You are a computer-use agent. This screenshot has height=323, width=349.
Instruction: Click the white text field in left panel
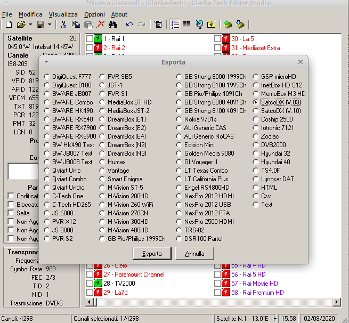[23, 172]
